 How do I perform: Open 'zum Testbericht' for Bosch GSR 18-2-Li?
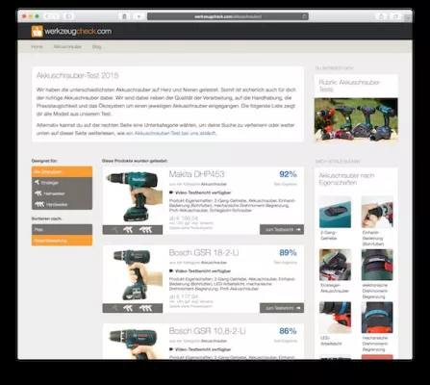click(282, 308)
